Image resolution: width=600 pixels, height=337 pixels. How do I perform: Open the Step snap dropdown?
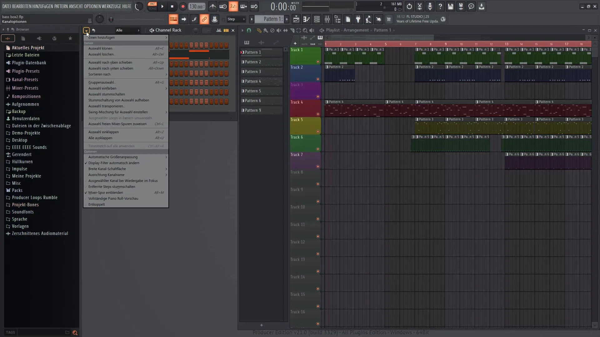click(x=236, y=19)
